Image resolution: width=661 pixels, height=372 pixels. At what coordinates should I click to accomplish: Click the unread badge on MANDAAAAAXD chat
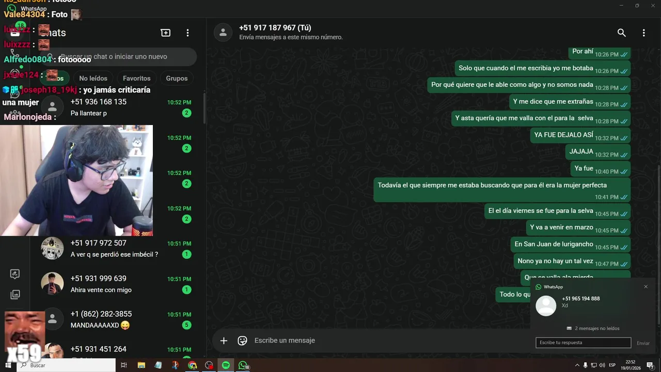[186, 325]
